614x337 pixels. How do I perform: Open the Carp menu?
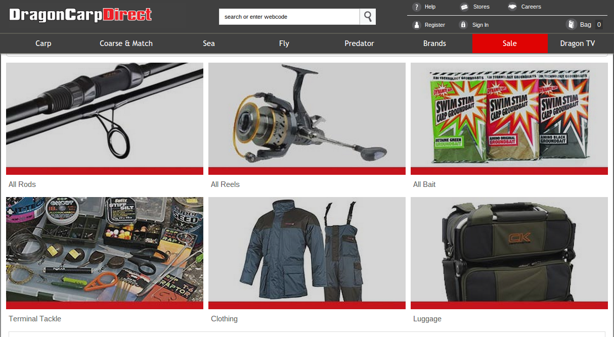point(43,43)
